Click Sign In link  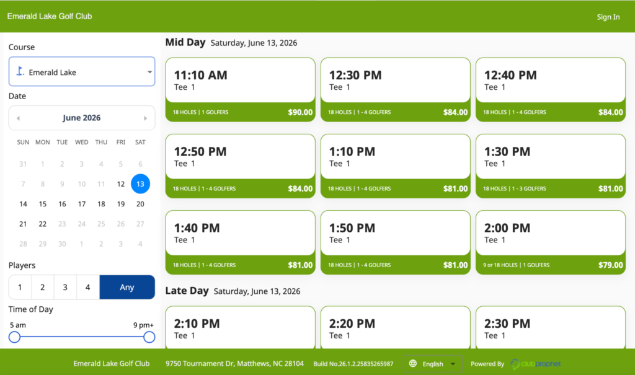pyautogui.click(x=608, y=17)
